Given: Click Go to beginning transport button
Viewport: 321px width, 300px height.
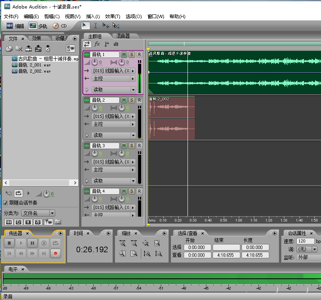Looking at the screenshot, I should click(x=9, y=254).
